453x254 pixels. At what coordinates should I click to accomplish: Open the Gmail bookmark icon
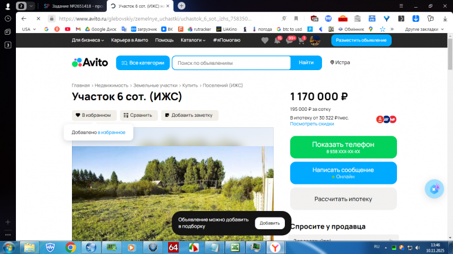click(x=78, y=29)
